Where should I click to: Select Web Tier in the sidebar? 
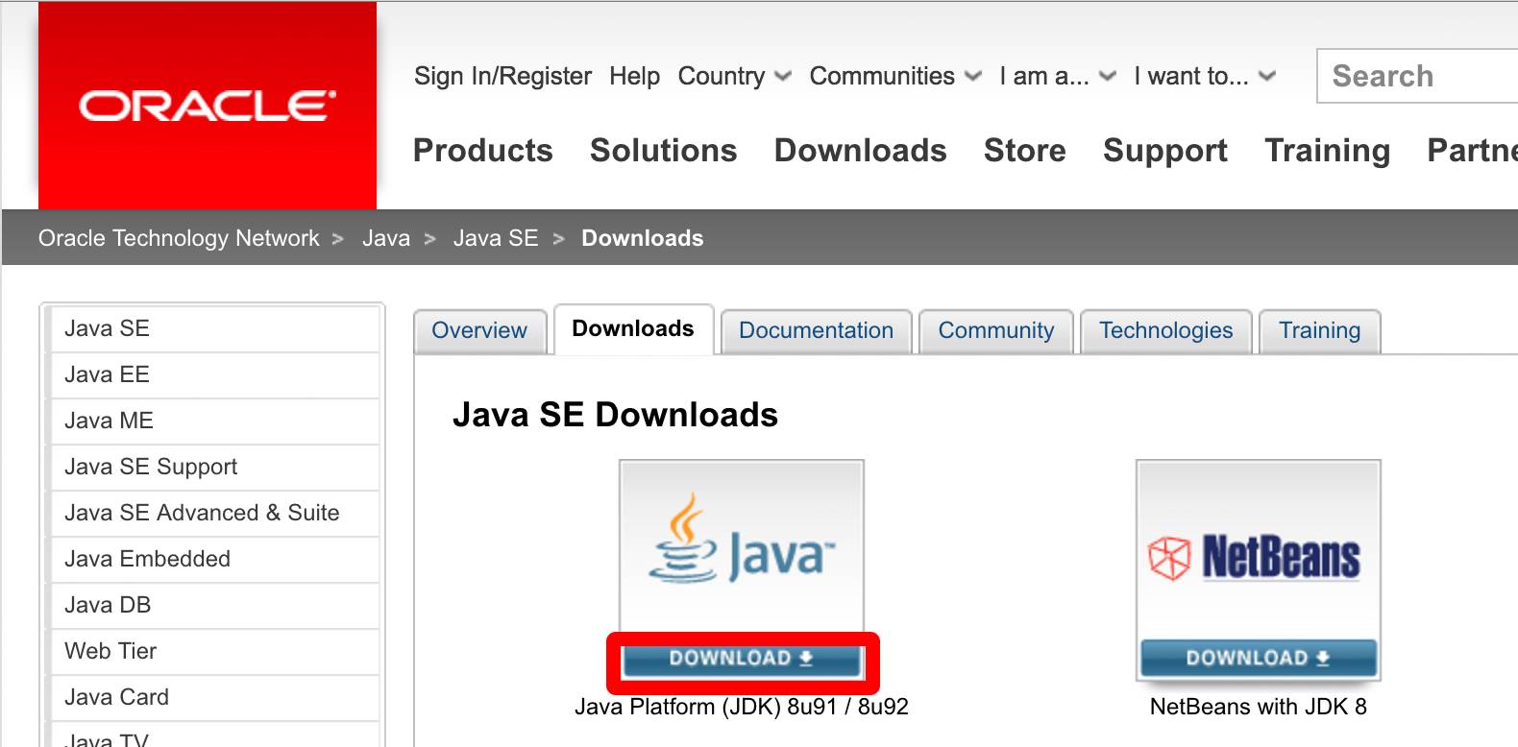click(x=215, y=651)
